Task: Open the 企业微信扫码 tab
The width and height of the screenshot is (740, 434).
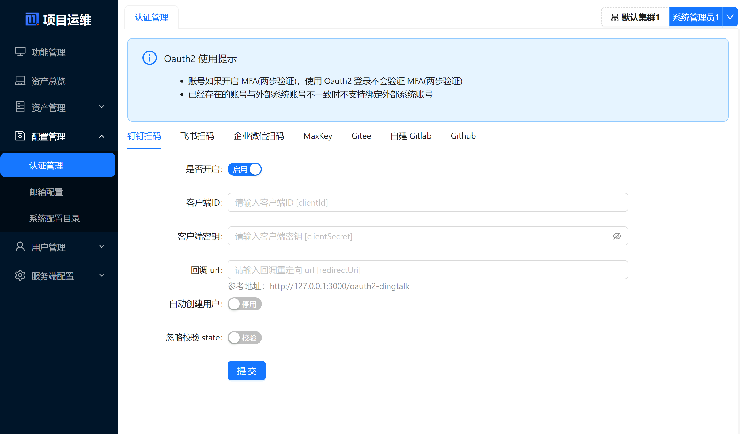Action: [258, 136]
